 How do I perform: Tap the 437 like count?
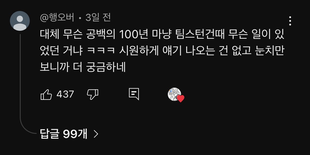coord(65,94)
